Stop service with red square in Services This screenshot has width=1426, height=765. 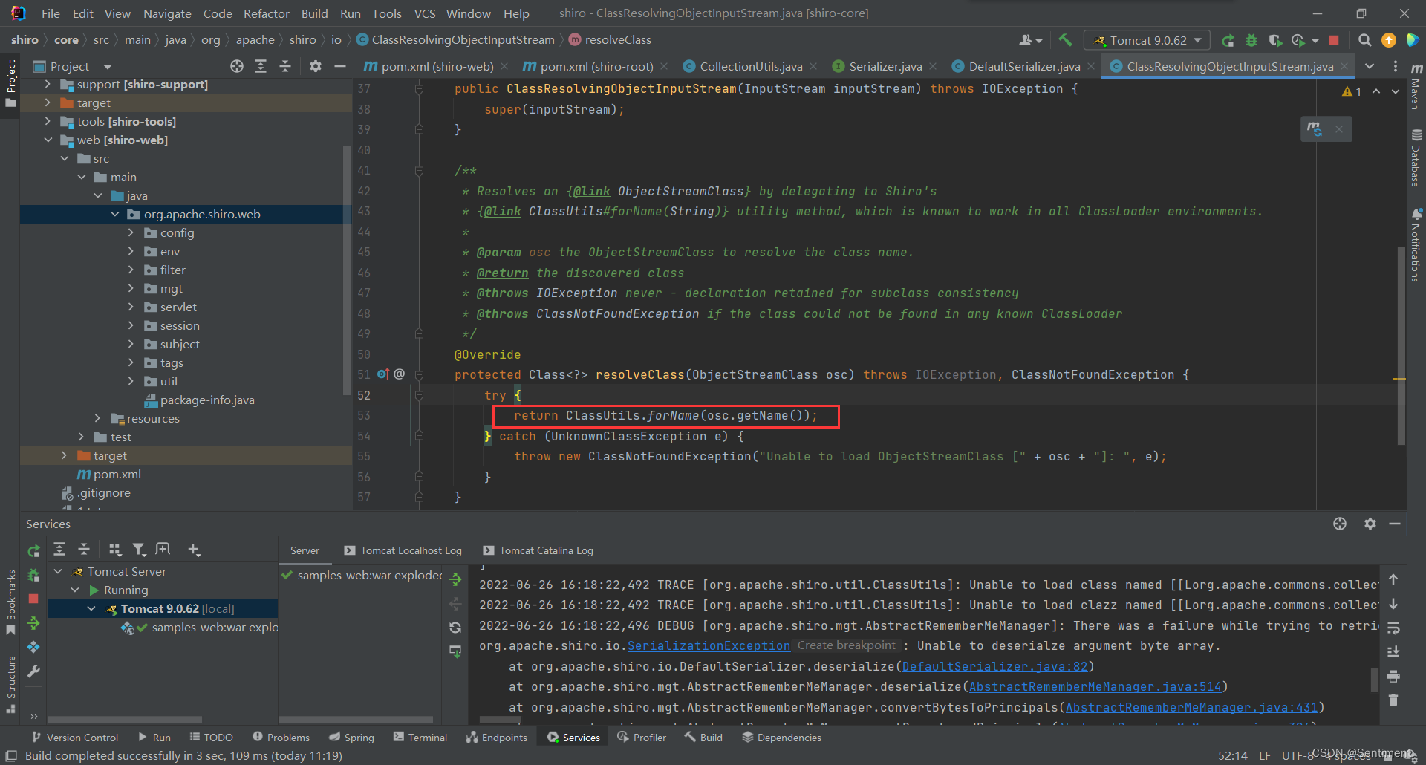tap(33, 599)
